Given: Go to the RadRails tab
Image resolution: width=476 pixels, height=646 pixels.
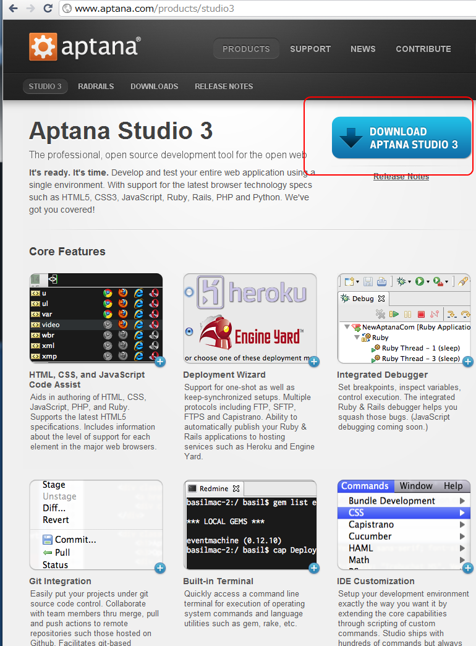Looking at the screenshot, I should [x=96, y=86].
